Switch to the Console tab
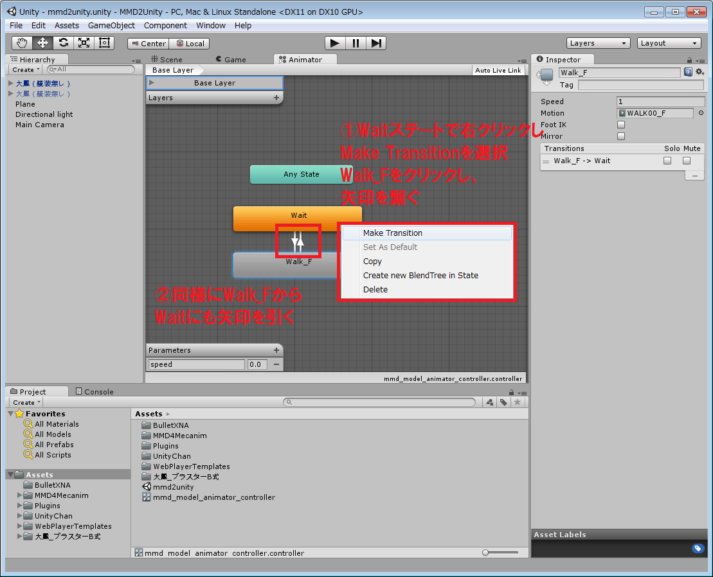 click(95, 392)
